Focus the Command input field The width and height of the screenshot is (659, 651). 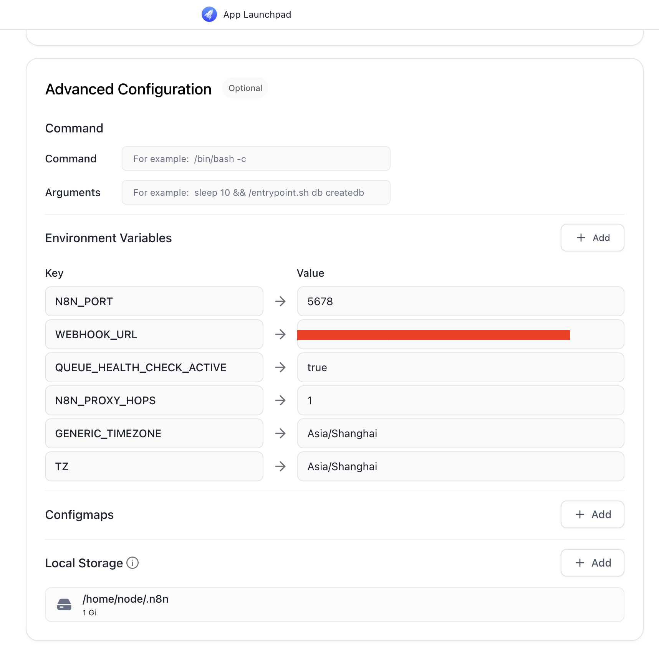click(x=256, y=159)
